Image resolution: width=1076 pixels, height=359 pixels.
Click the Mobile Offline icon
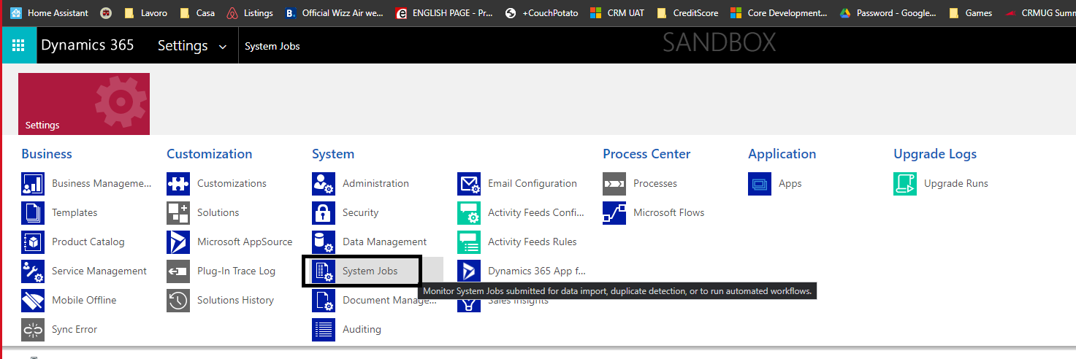[x=33, y=301]
